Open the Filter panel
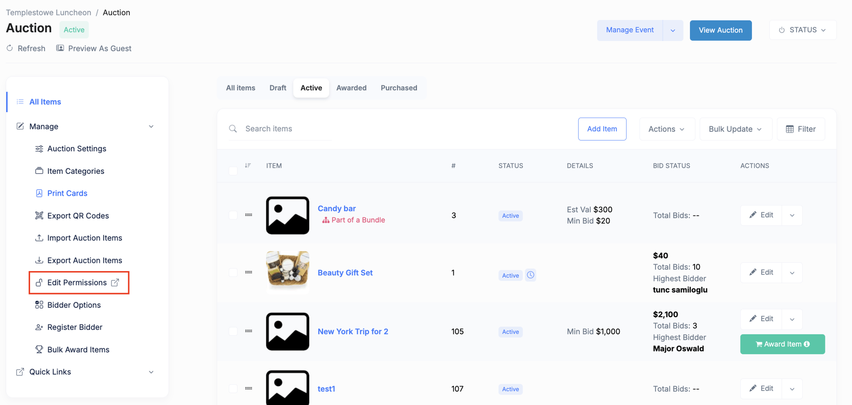Viewport: 852px width, 405px height. [801, 129]
